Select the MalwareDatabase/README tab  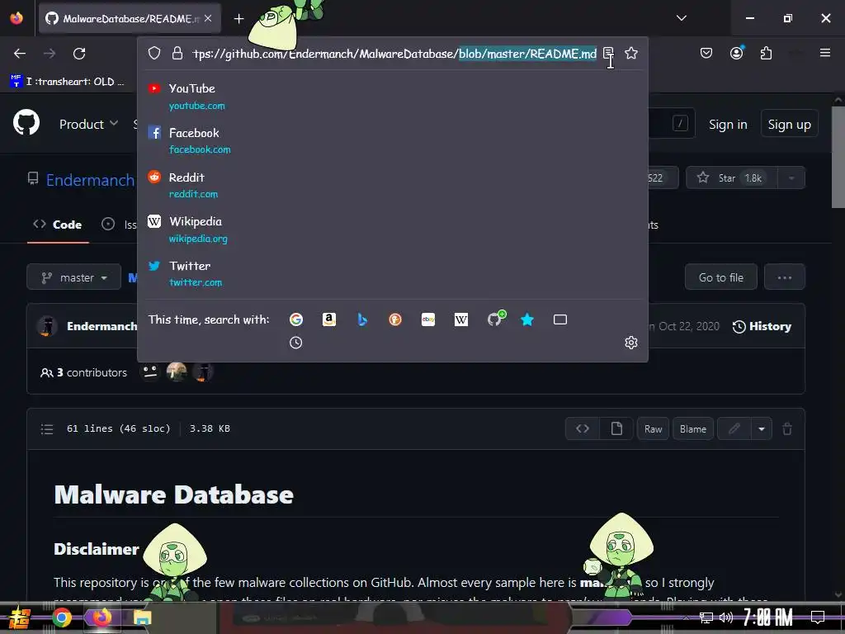click(130, 18)
